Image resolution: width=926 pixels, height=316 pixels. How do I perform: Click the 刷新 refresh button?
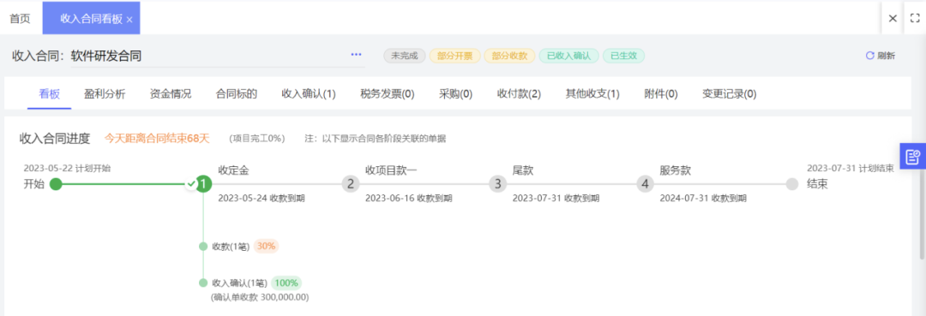[x=880, y=56]
